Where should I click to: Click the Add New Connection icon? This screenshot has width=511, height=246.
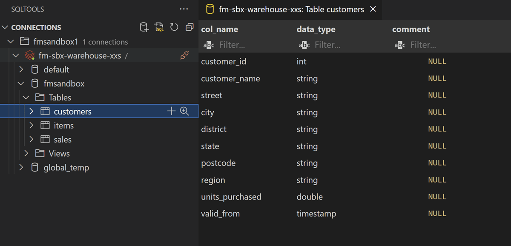tap(144, 27)
